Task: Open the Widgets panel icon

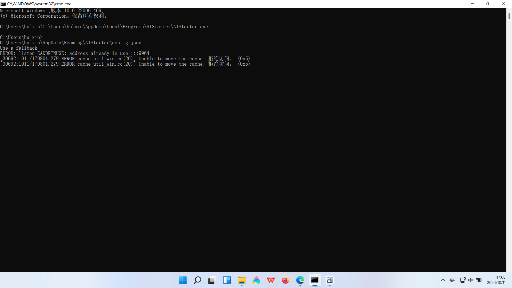Action: coord(227,280)
